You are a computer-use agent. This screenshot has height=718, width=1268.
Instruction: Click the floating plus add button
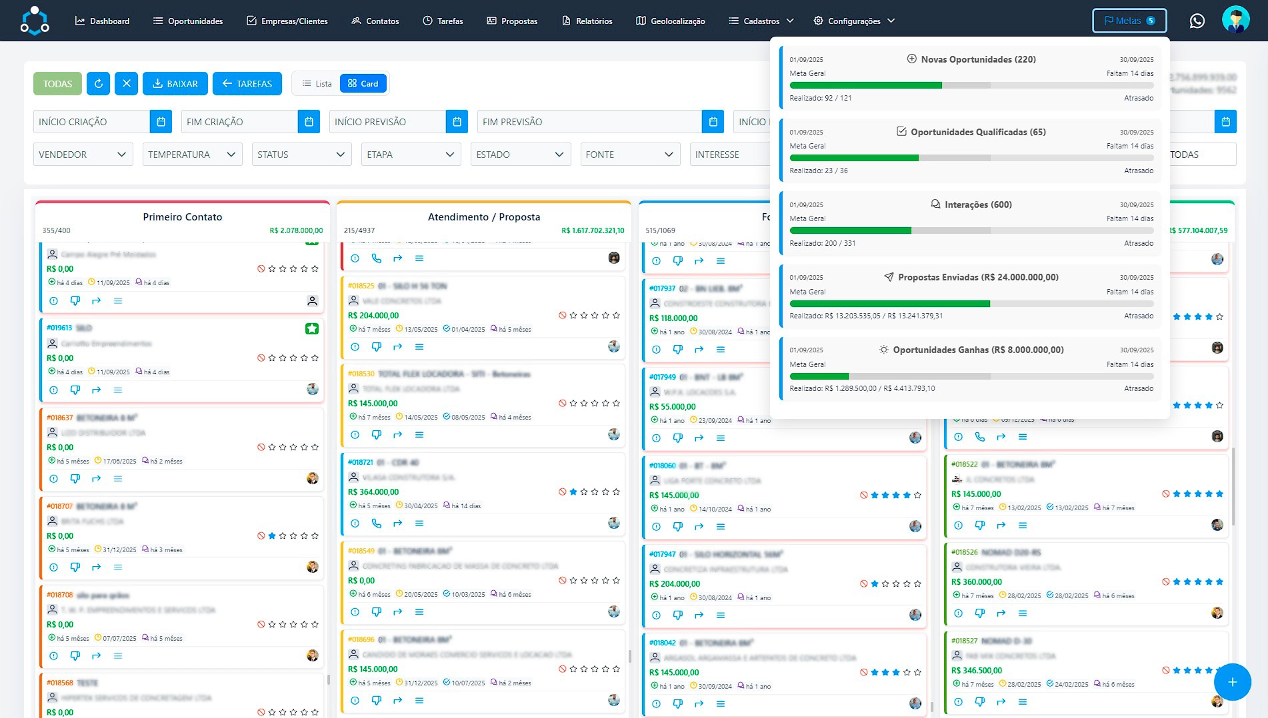(x=1232, y=682)
